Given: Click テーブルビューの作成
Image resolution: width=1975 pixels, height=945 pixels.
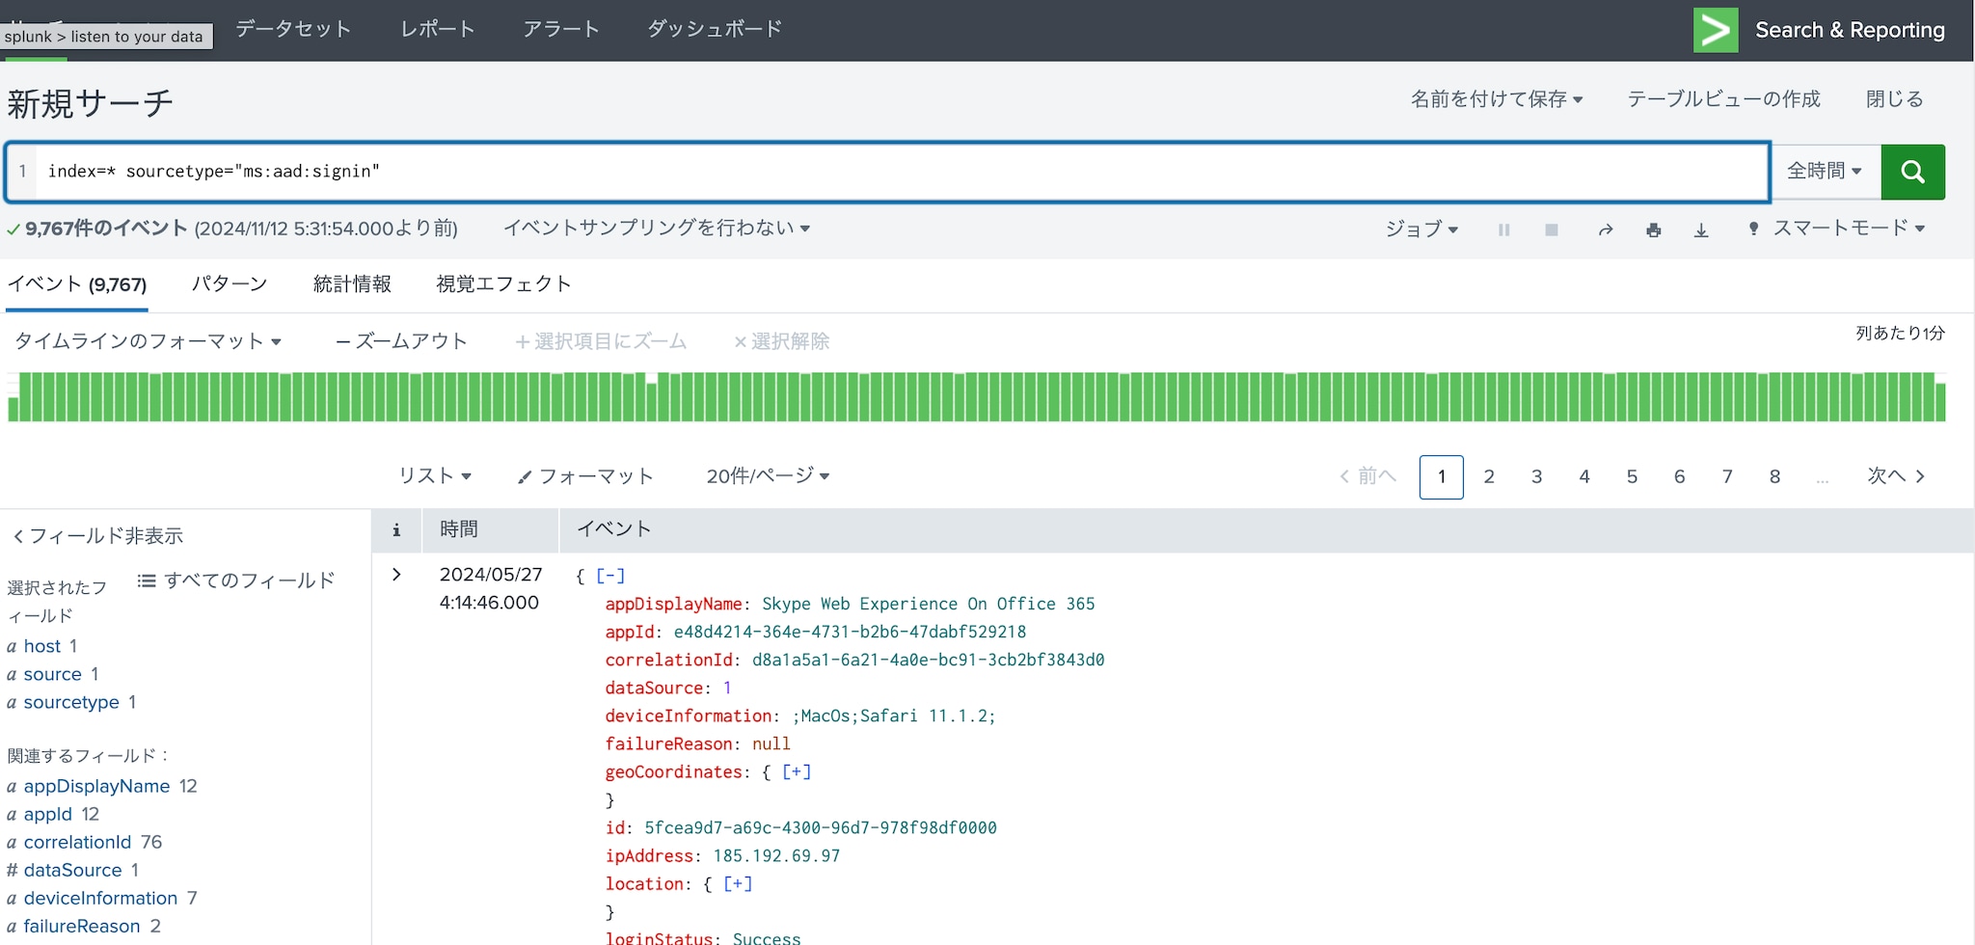Looking at the screenshot, I should point(1723,99).
